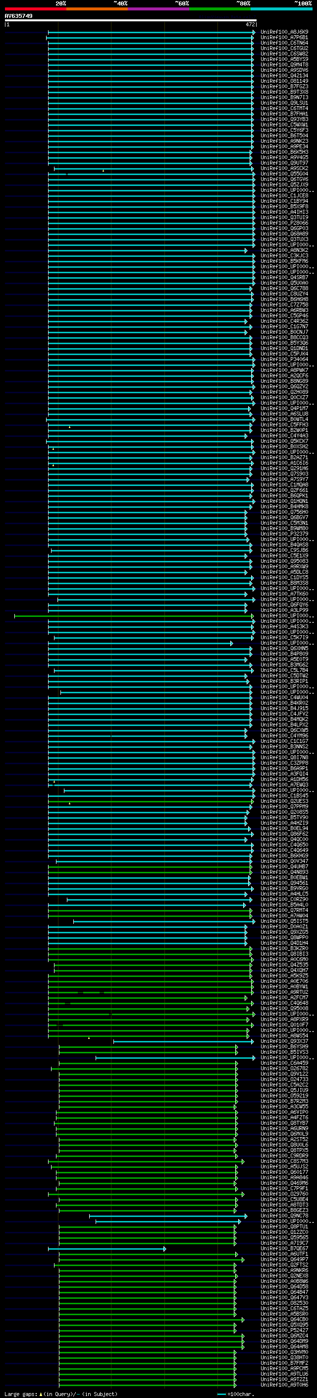This screenshot has width=317, height=1398.
Task: Click the UniRef100_A5E0T9 label
Action: (x=284, y=660)
